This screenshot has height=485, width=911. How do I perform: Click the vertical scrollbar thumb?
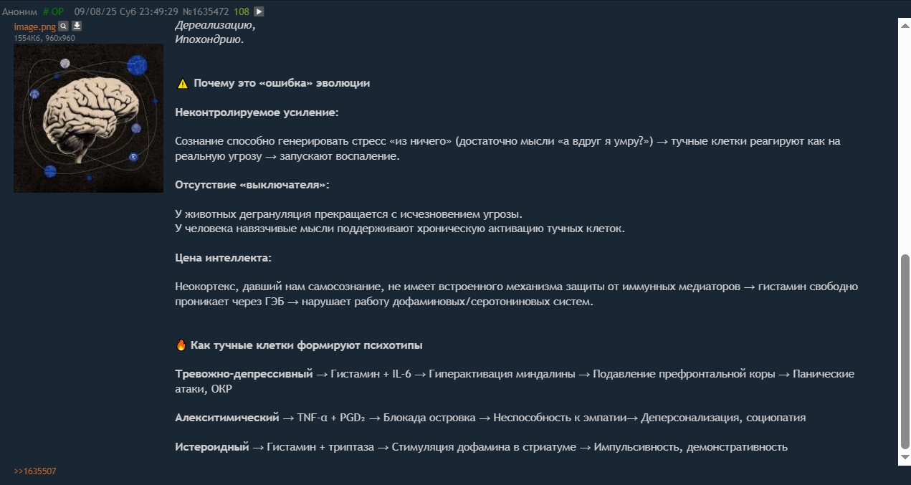pos(905,351)
